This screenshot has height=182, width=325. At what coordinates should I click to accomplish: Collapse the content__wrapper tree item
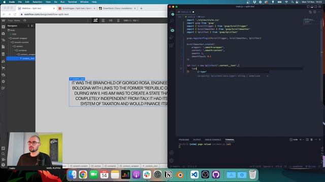17,55
